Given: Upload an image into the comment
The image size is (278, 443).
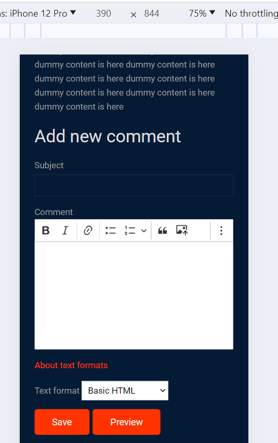Looking at the screenshot, I should tap(182, 231).
